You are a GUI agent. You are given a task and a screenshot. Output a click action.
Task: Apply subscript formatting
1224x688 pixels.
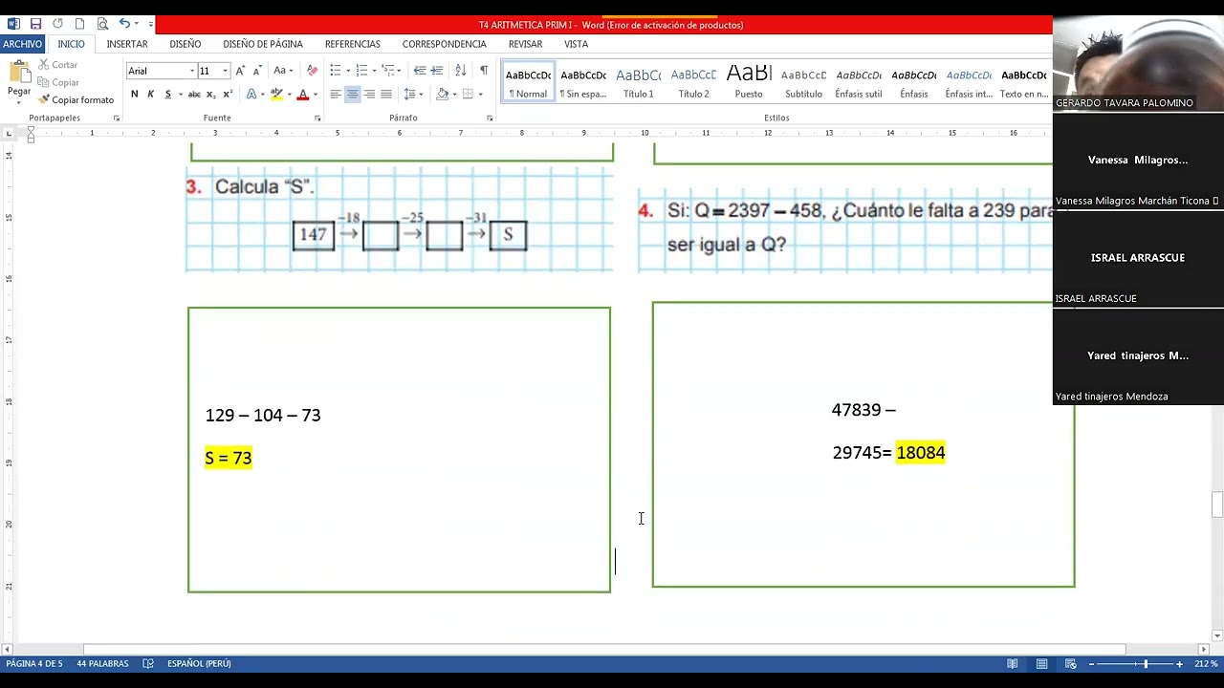pyautogui.click(x=211, y=94)
